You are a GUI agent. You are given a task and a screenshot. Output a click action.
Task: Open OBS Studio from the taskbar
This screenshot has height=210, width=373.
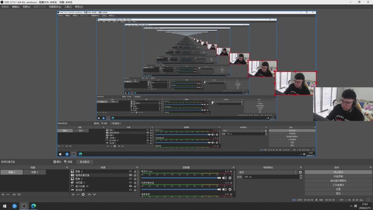click(x=24, y=206)
